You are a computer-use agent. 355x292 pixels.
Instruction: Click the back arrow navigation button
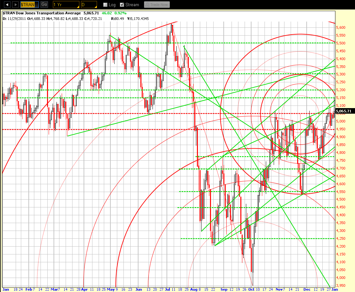click(7, 5)
